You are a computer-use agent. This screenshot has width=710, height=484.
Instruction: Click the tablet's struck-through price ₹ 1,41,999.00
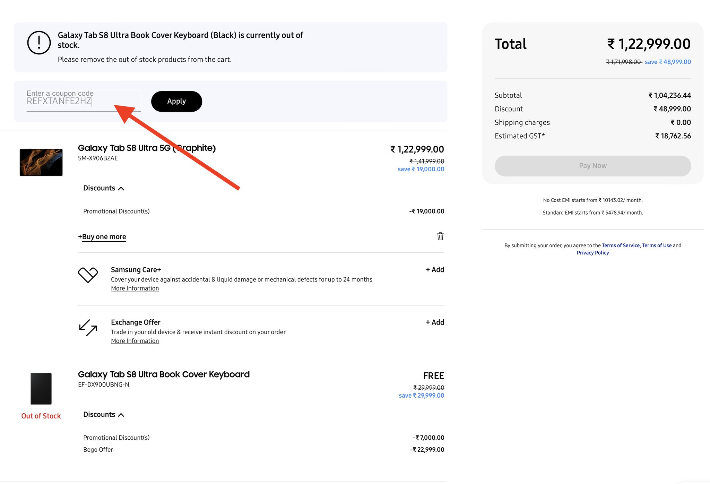(427, 161)
